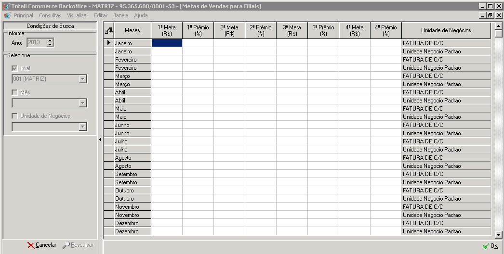504x254 pixels.
Task: Enable the Unidade de Negócios checkbox
Action: click(14, 116)
